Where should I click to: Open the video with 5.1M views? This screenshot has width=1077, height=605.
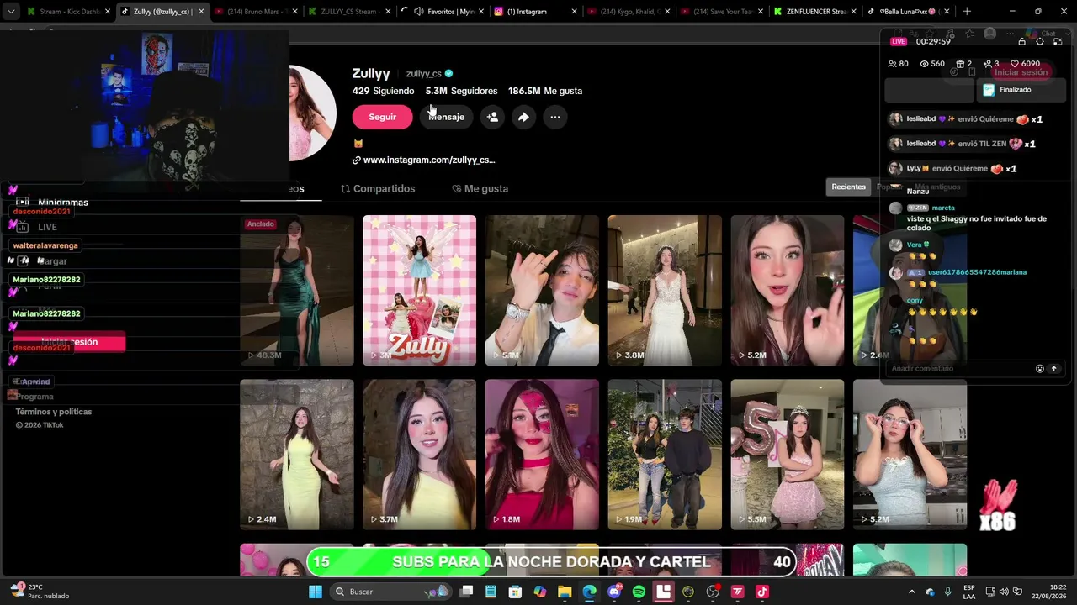coord(542,290)
